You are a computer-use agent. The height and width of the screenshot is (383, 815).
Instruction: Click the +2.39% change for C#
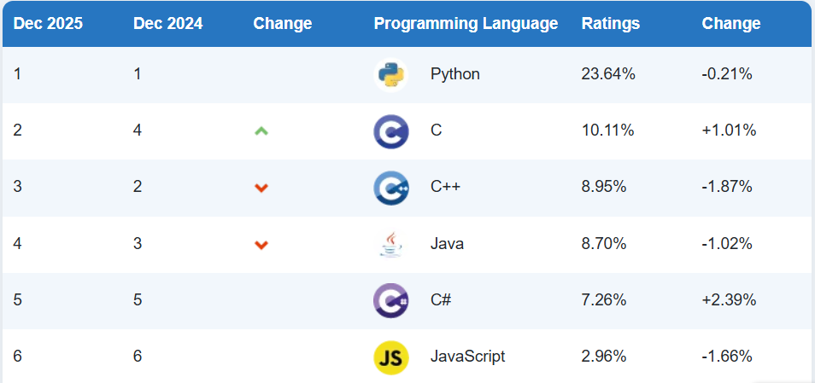pyautogui.click(x=729, y=300)
